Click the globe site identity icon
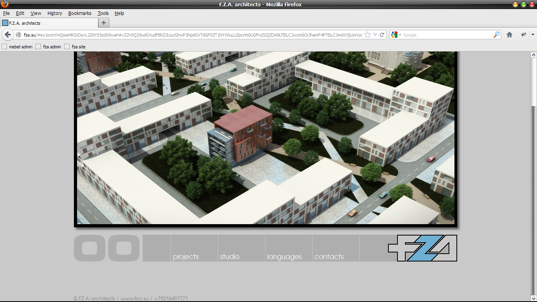The width and height of the screenshot is (537, 302). tap(18, 35)
